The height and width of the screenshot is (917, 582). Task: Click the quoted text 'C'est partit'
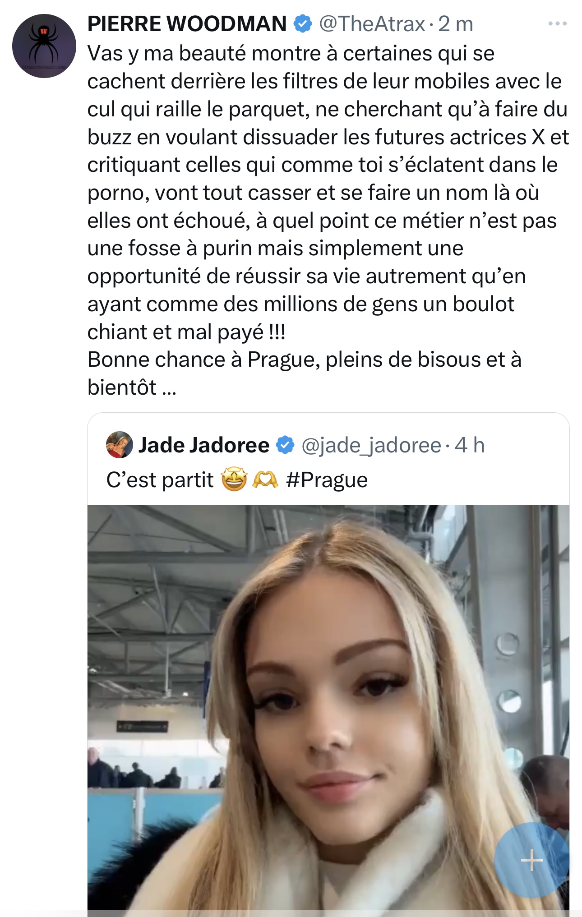pyautogui.click(x=160, y=480)
